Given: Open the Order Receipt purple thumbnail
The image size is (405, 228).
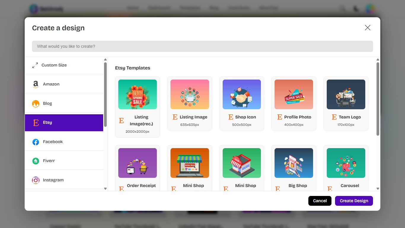Looking at the screenshot, I should [138, 163].
